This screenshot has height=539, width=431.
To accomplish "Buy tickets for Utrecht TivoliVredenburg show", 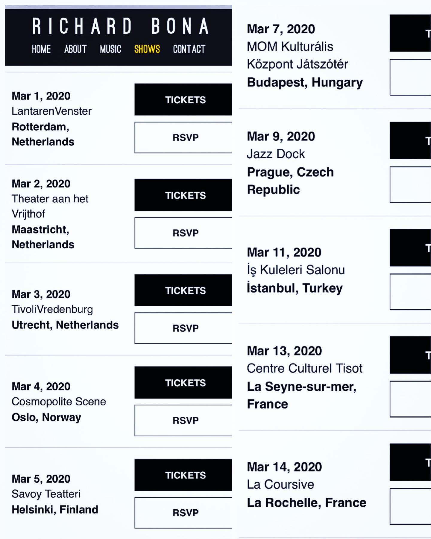I will click(x=183, y=290).
